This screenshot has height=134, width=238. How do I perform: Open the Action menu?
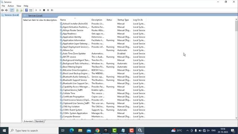pyautogui.click(x=11, y=6)
